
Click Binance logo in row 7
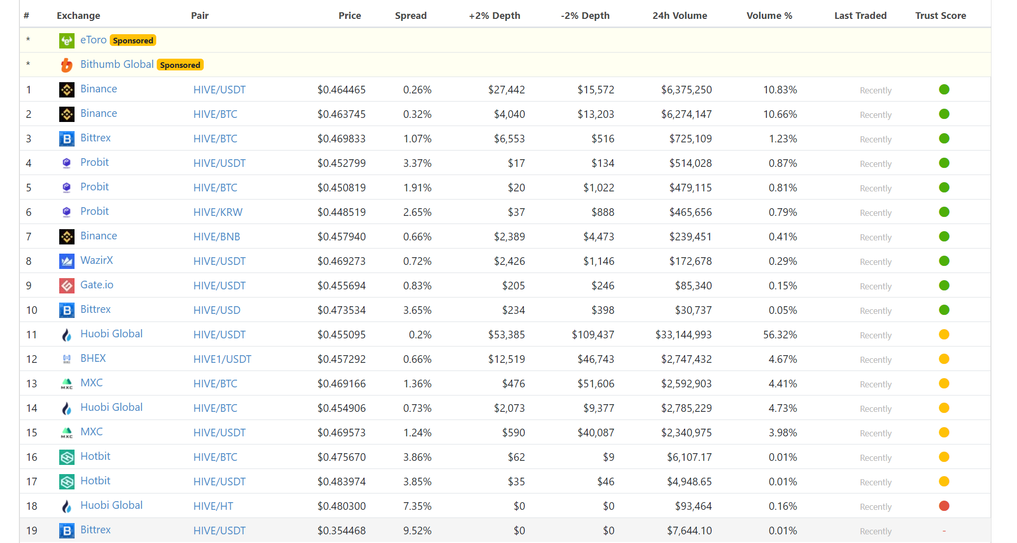[67, 237]
